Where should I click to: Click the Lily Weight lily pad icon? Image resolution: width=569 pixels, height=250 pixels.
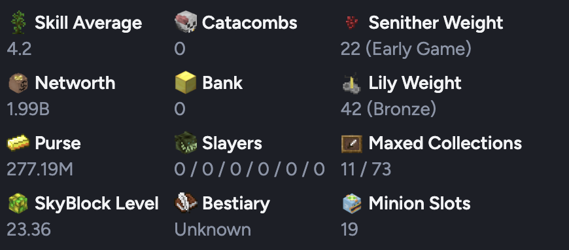[x=352, y=82]
